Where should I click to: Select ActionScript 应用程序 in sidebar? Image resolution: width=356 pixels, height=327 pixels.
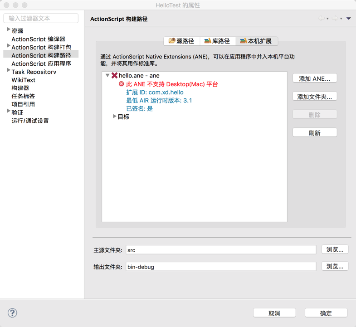(x=41, y=63)
